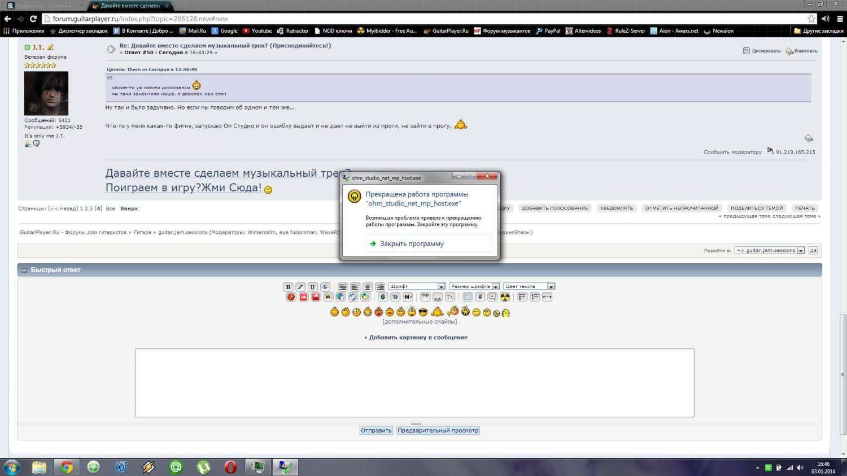Screen dimensions: 847x476
Task: Collapse the Быстрый ответ quick reply panel
Action: 24,270
